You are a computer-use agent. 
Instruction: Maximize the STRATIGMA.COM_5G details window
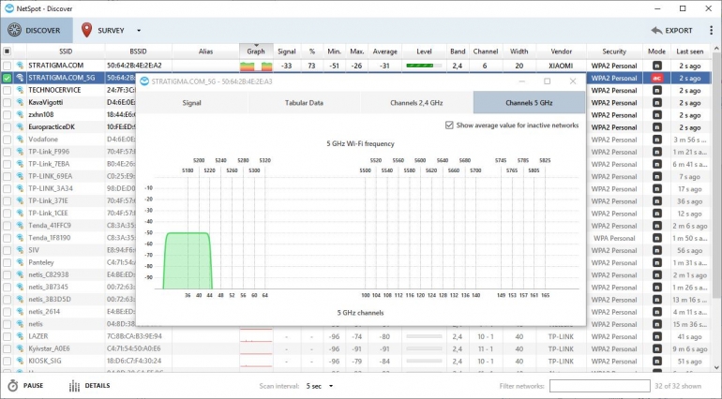(547, 81)
